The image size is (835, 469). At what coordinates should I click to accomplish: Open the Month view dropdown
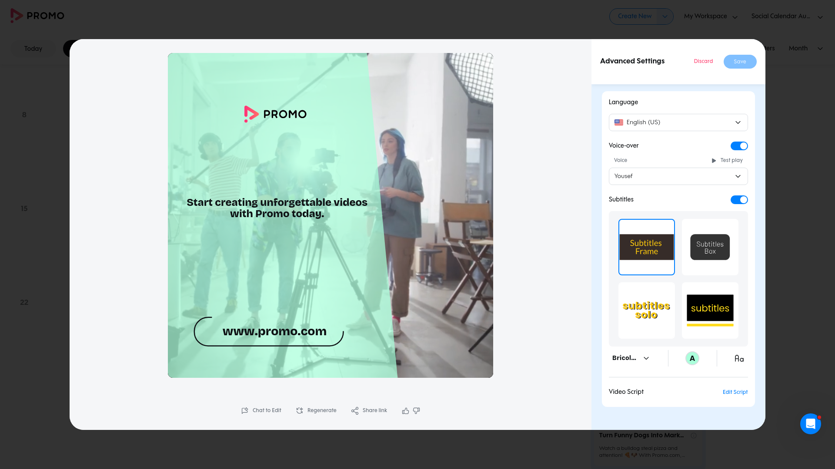[805, 48]
